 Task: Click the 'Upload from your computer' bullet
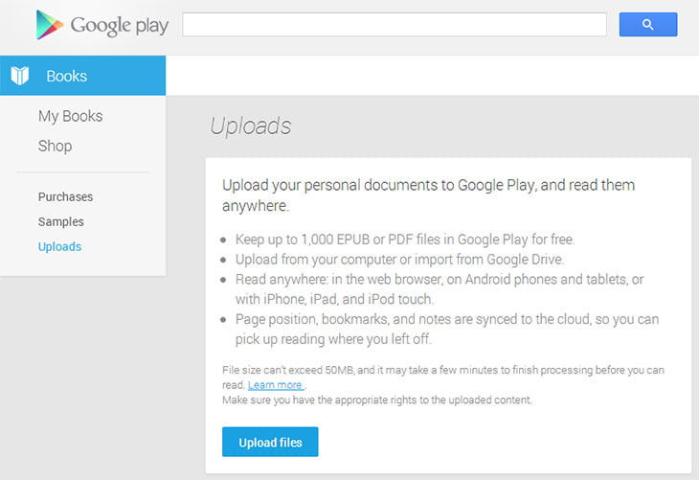[400, 260]
